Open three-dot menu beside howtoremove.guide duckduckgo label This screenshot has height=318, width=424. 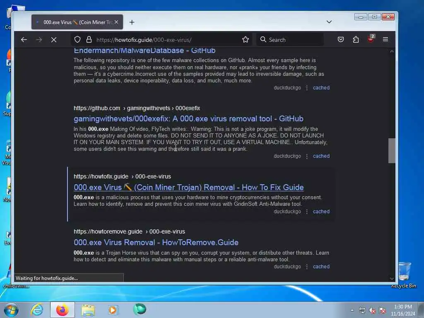(307, 267)
